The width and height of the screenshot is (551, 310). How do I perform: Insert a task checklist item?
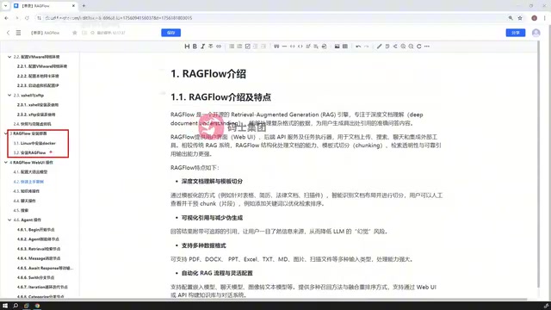pos(247,46)
